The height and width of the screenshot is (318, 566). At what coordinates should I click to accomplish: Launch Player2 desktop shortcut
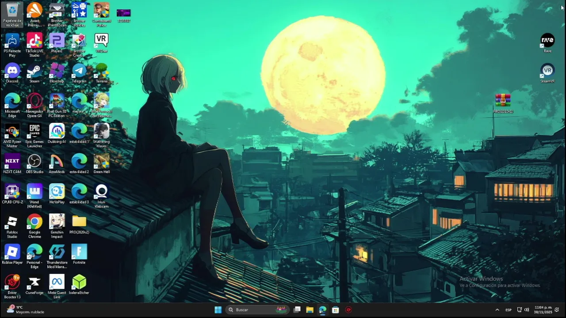(x=57, y=43)
